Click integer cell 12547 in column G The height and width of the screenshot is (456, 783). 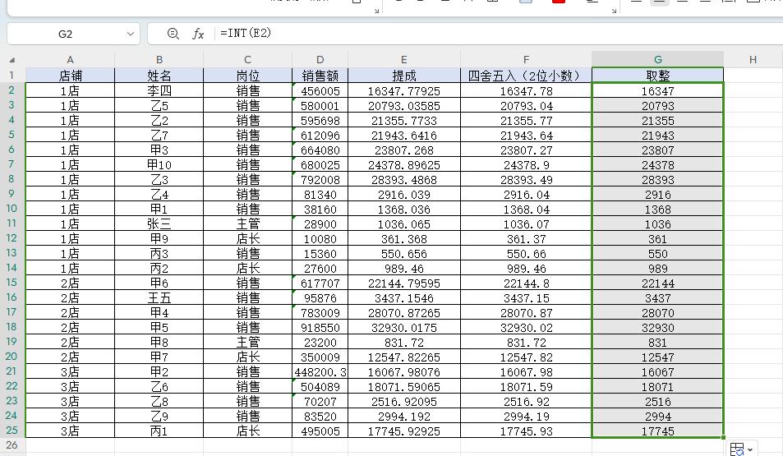(x=657, y=357)
